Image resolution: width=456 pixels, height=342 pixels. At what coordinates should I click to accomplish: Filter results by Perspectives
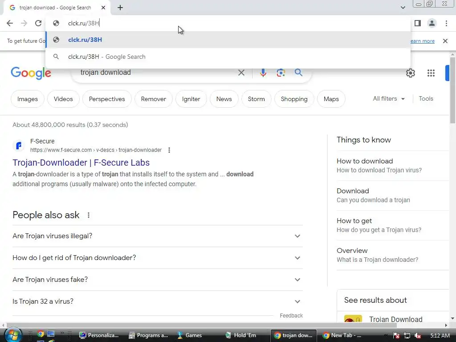[107, 99]
